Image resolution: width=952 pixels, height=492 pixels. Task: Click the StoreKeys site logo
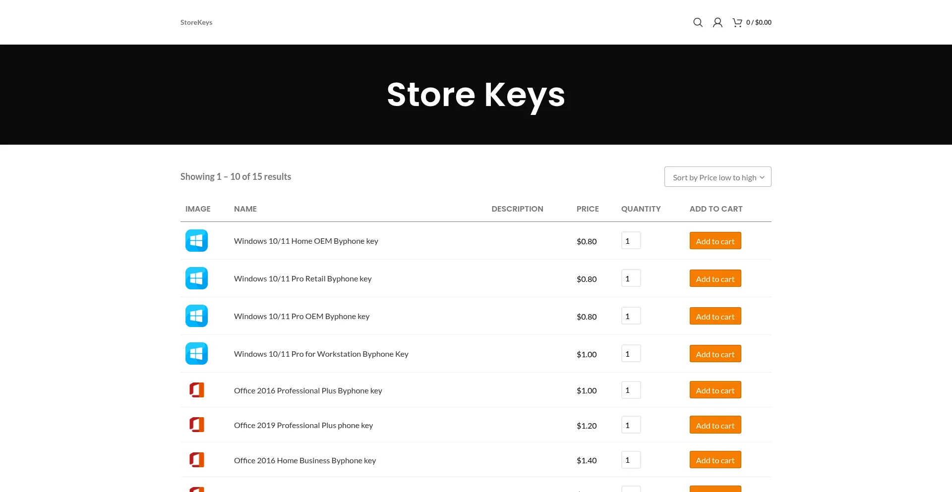click(196, 22)
